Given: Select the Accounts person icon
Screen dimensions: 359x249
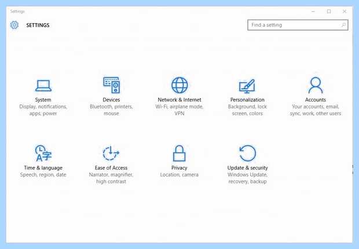Looking at the screenshot, I should point(315,85).
